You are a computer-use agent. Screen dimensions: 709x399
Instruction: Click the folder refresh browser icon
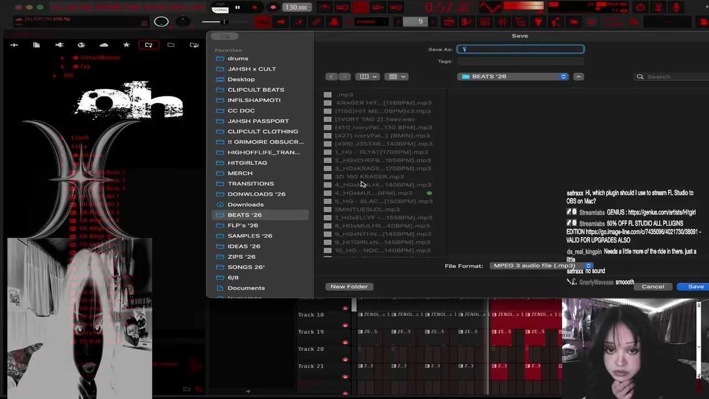pyautogui.click(x=194, y=45)
